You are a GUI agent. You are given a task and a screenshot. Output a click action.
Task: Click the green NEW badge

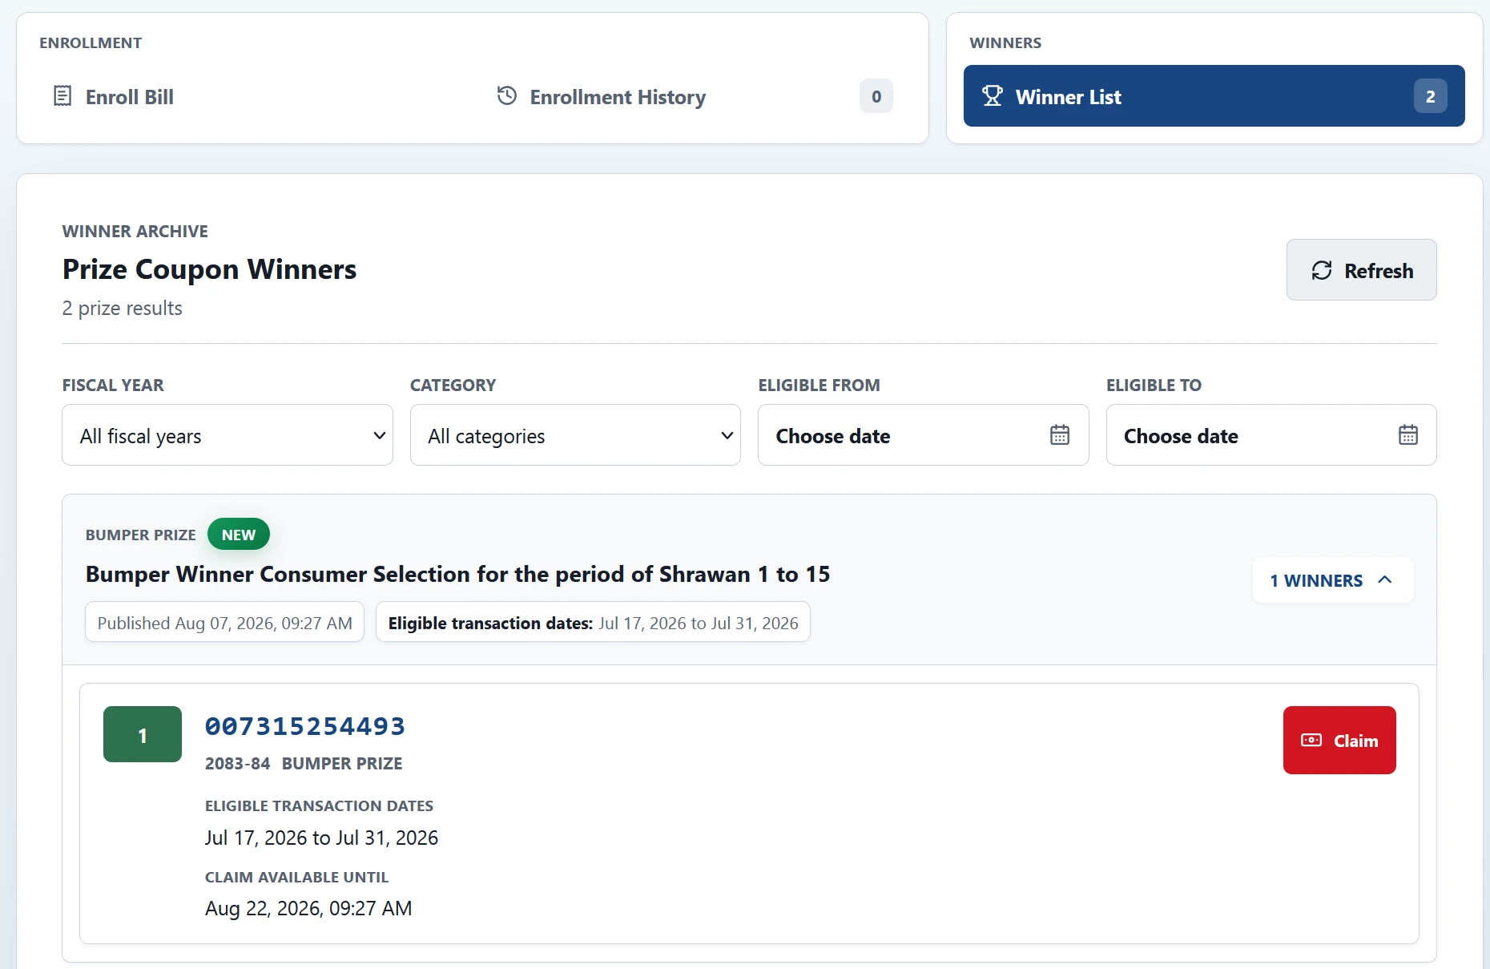click(x=239, y=535)
